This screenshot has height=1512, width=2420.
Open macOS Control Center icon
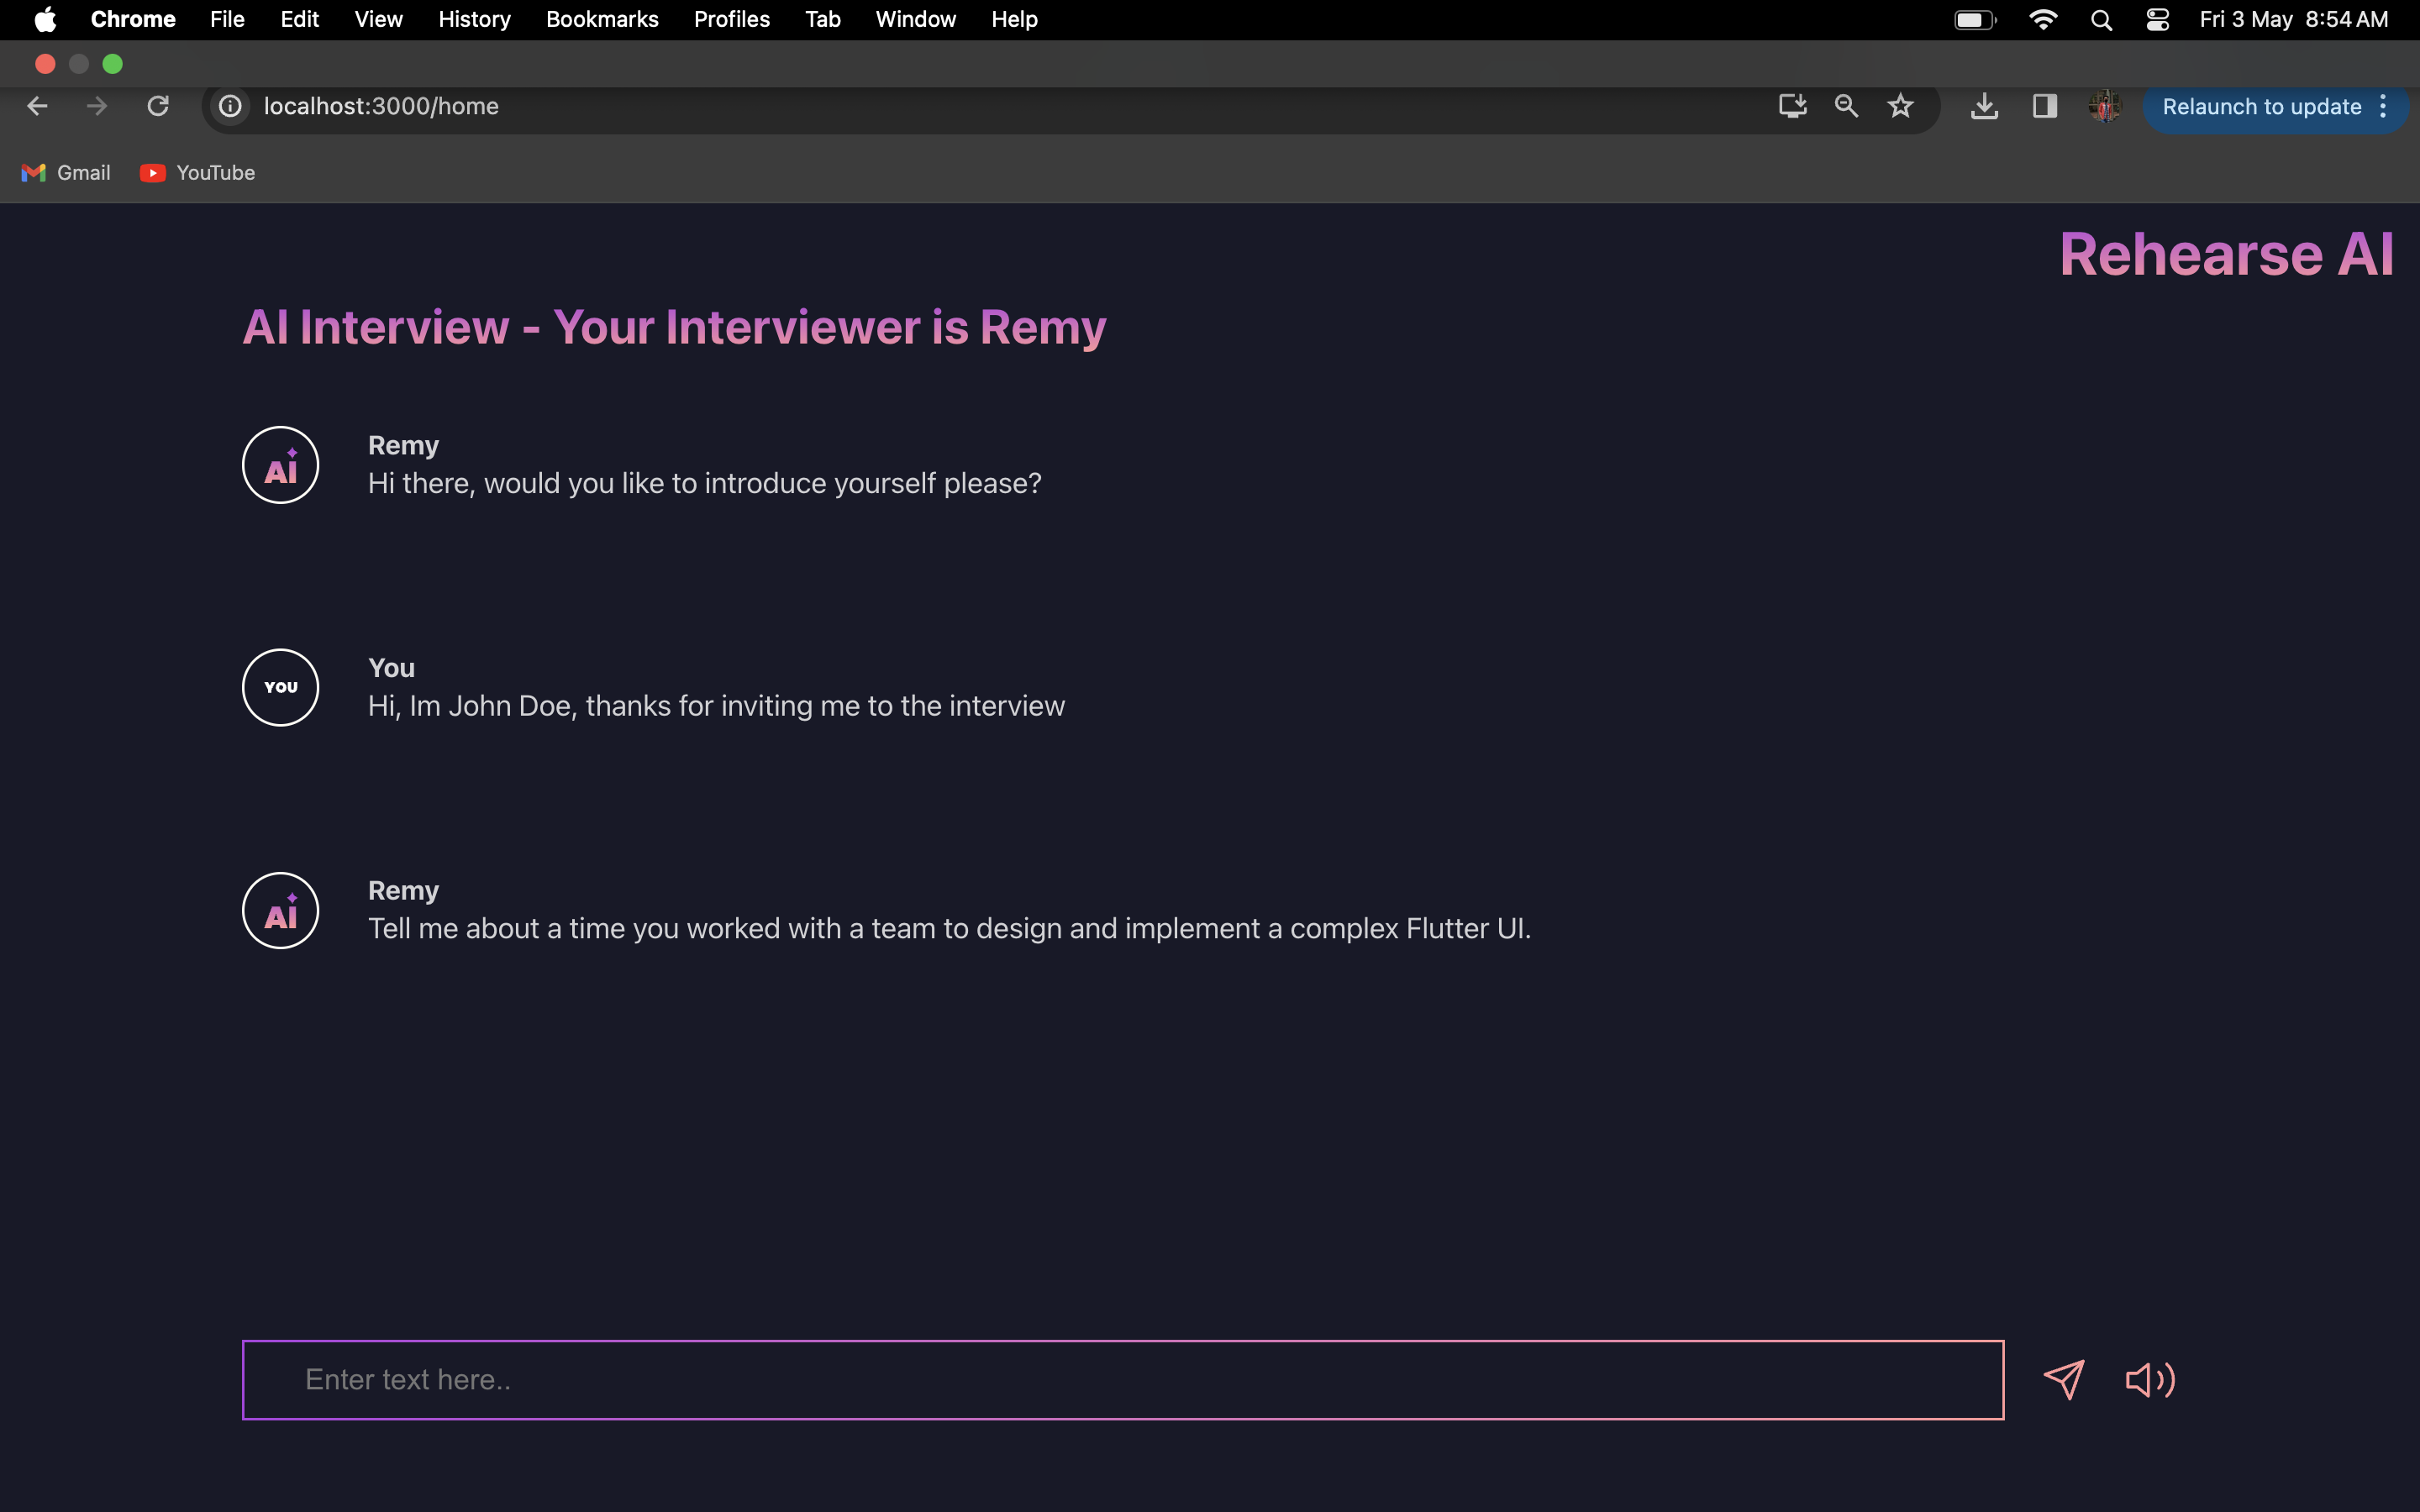2157,19
